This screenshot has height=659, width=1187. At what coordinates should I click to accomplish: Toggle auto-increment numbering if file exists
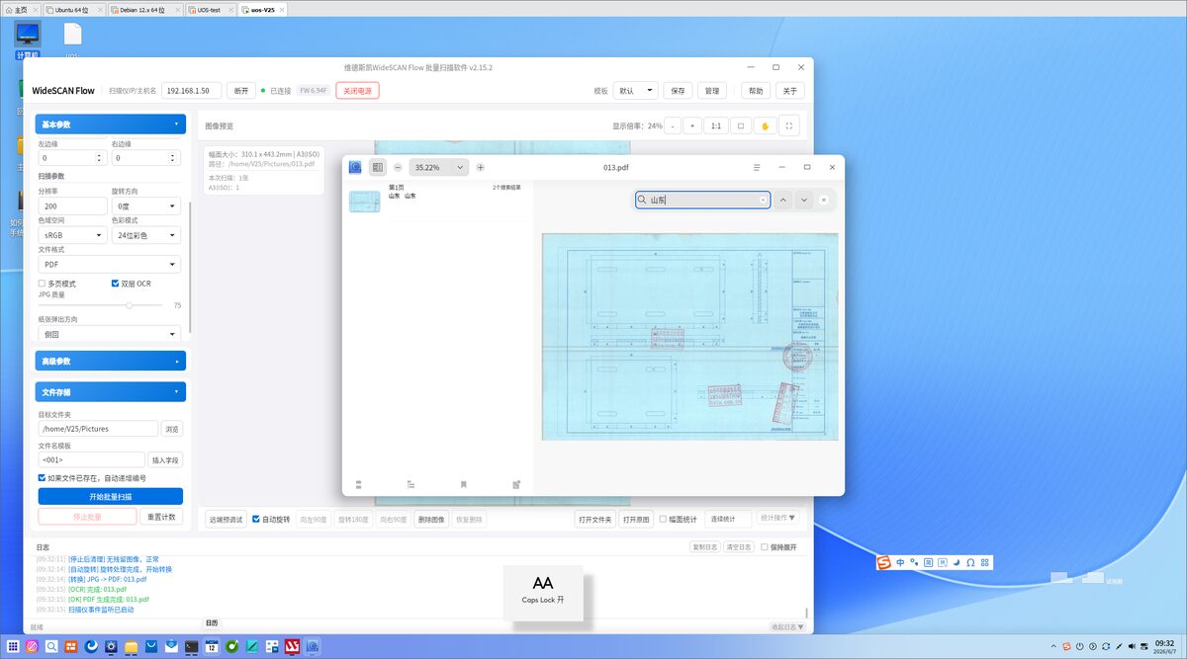click(x=42, y=477)
